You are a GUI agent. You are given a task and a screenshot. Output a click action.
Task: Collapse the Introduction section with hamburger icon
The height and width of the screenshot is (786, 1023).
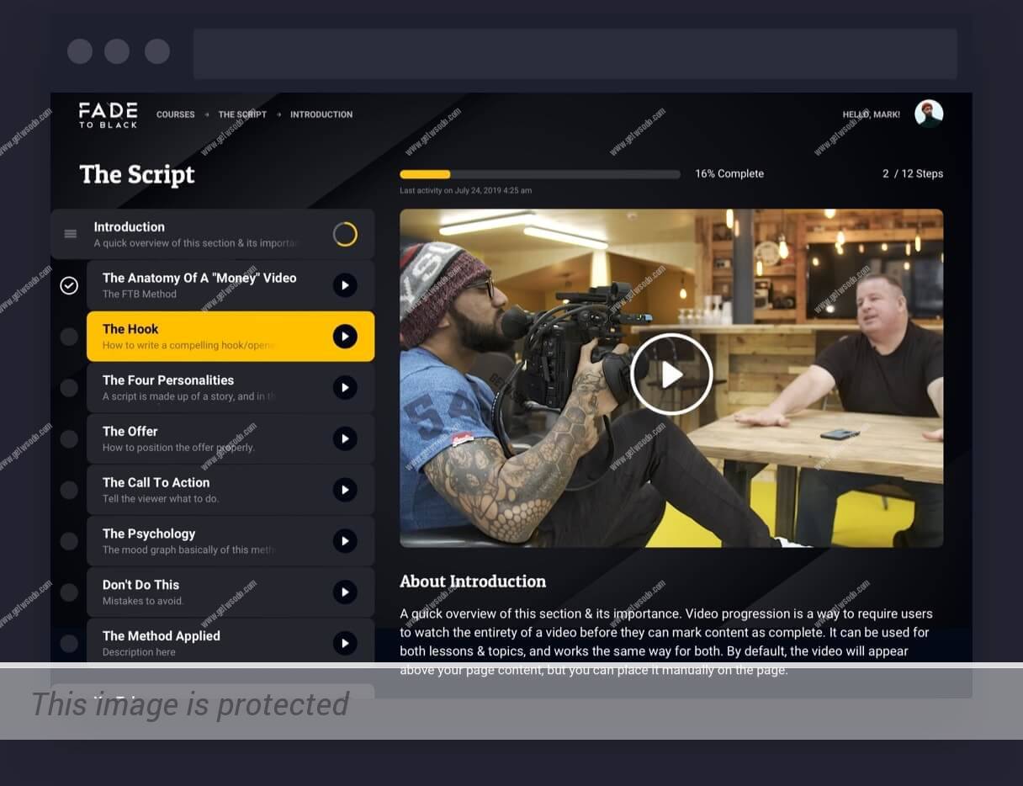click(x=71, y=234)
